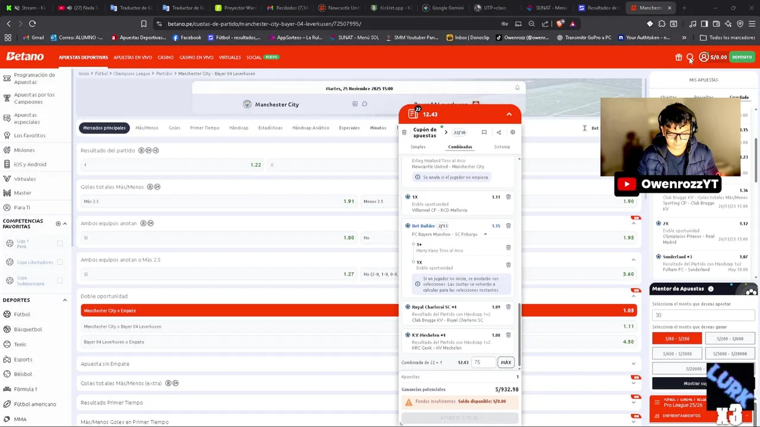Remove Harry Kane Tiros al Arco leg
The image size is (760, 427).
[x=508, y=247]
